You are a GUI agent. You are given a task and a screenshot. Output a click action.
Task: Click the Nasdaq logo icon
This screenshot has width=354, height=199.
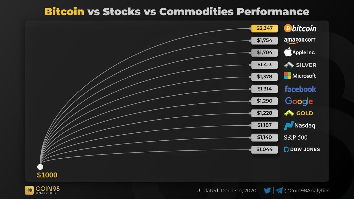click(289, 125)
